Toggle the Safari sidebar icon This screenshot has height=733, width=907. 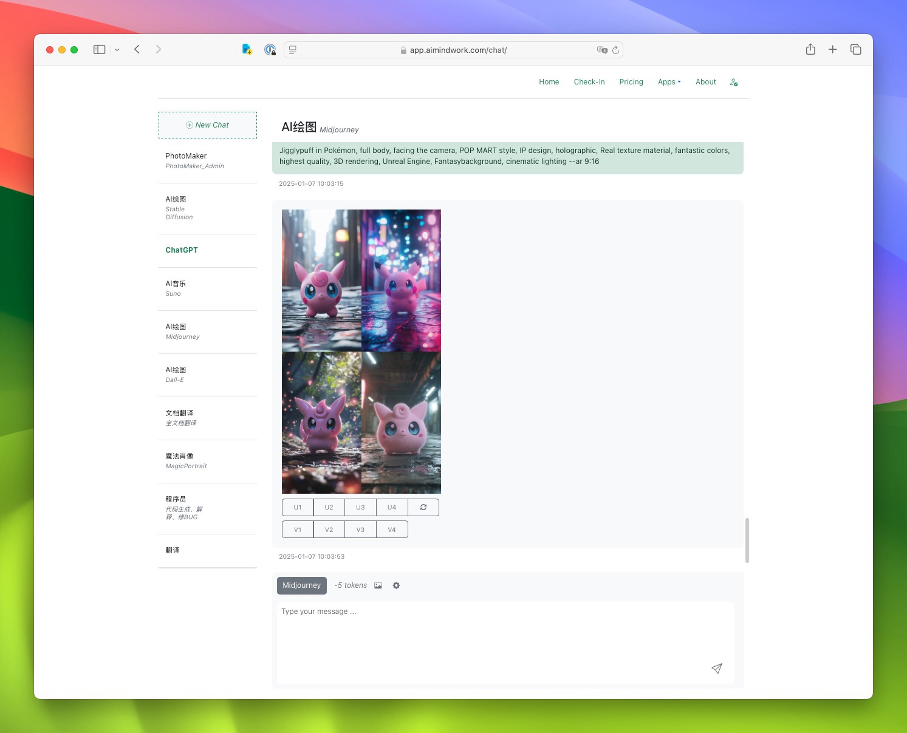click(100, 49)
